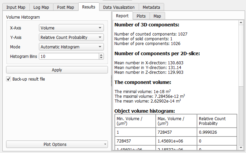246x153 pixels.
Task: Select the Report sub-tab
Action: click(122, 16)
